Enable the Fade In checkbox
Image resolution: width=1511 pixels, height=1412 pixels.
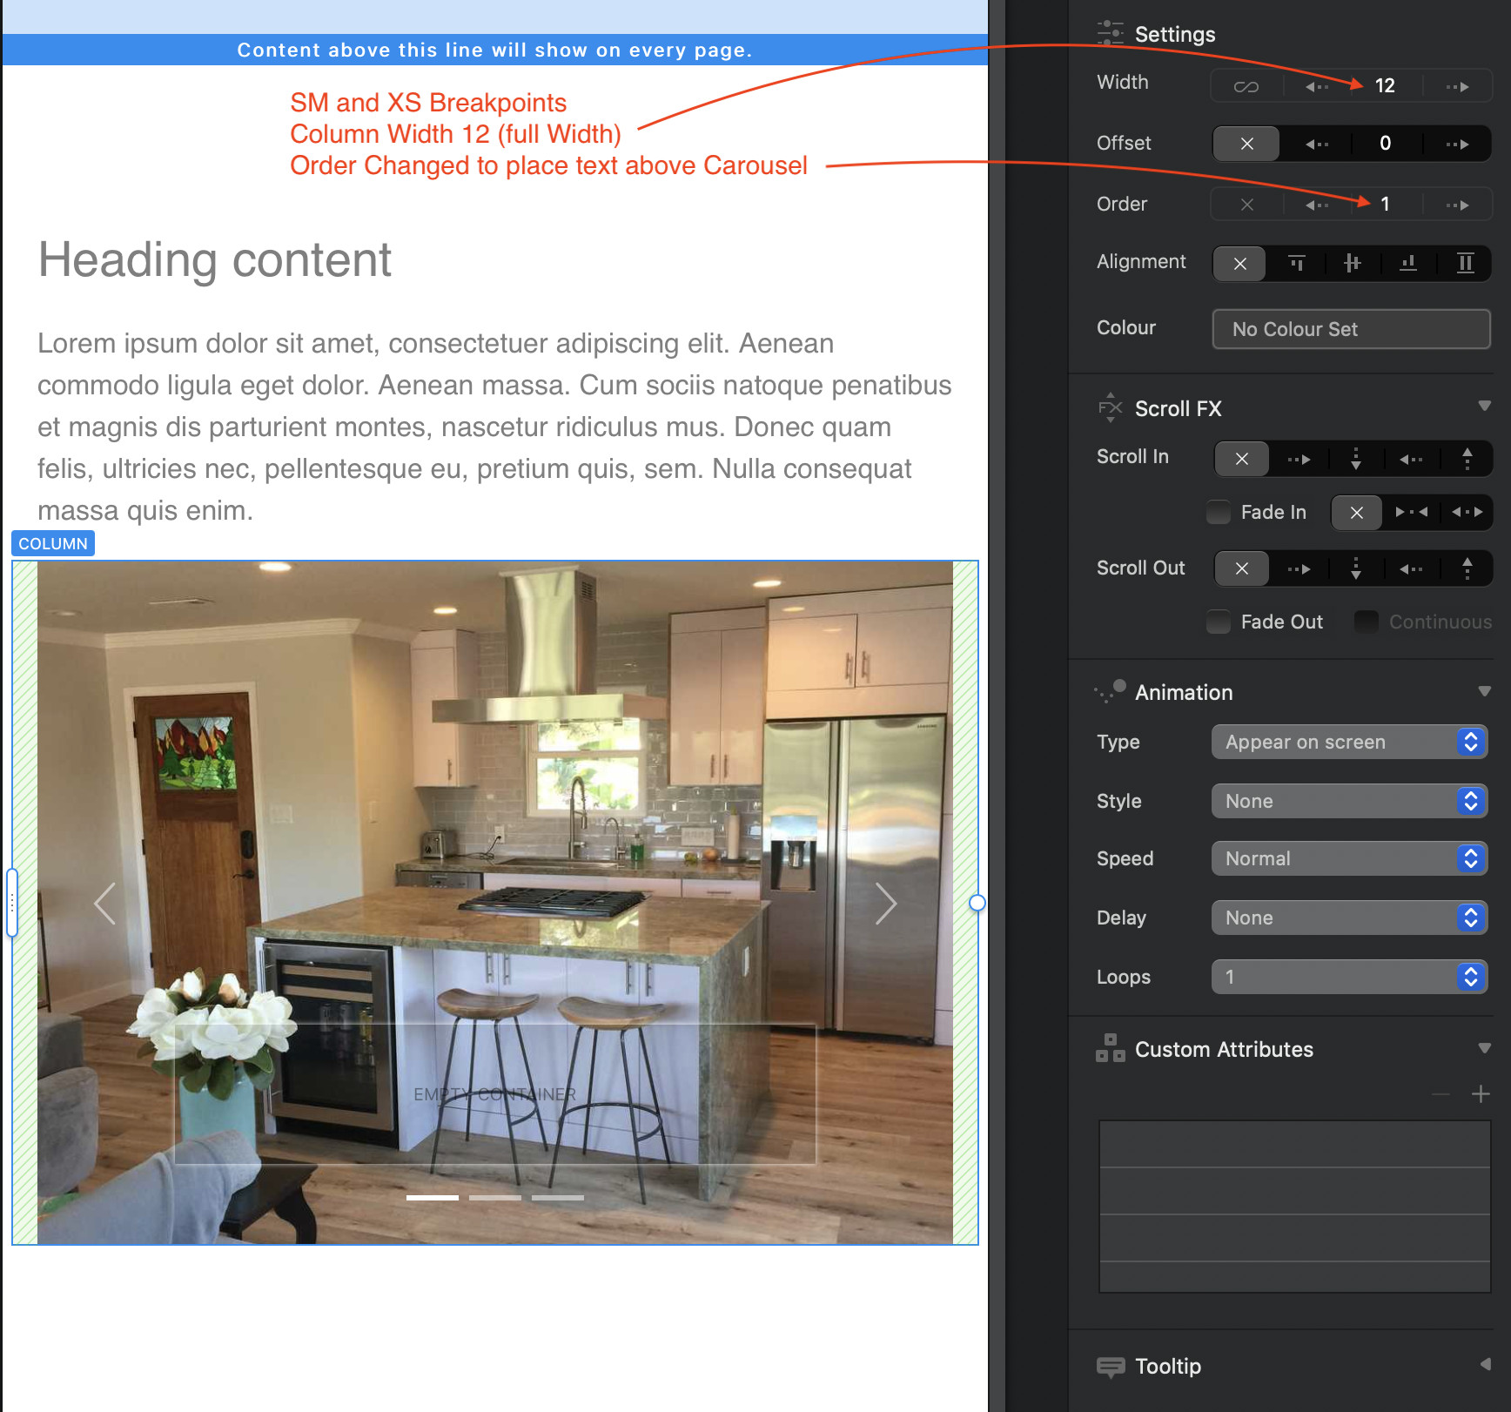(x=1218, y=513)
